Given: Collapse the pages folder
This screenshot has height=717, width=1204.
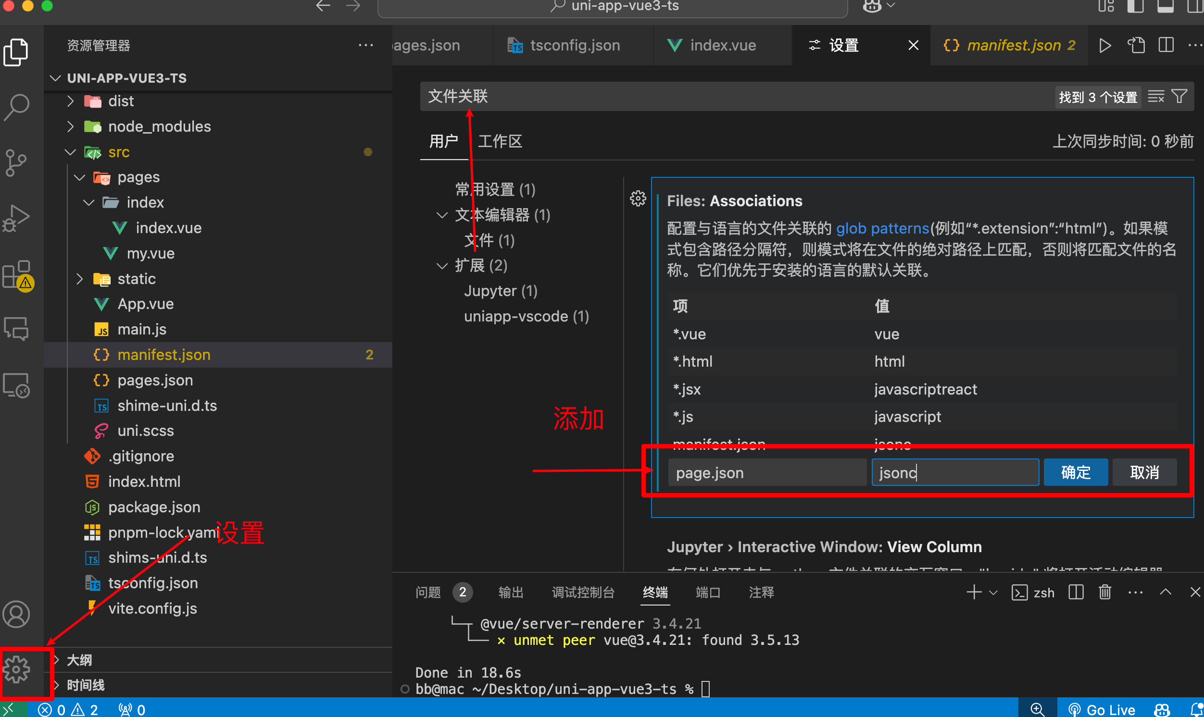Looking at the screenshot, I should (x=80, y=177).
